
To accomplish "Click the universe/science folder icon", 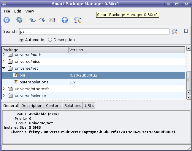I will 10,96.
